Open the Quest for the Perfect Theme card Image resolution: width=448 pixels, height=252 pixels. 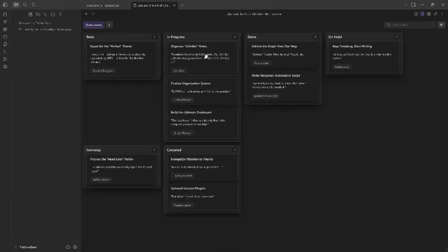122,58
